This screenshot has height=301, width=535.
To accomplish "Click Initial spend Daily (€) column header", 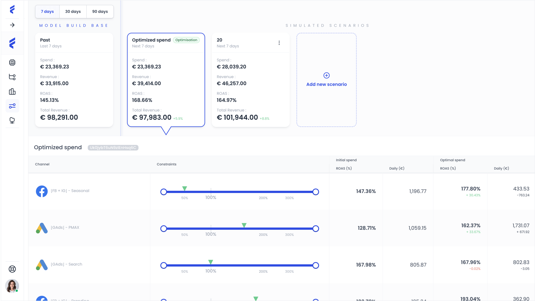I will click(397, 168).
